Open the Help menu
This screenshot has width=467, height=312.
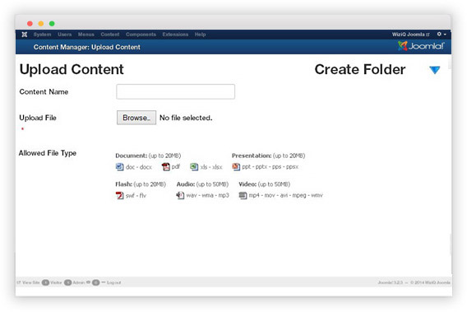point(200,35)
